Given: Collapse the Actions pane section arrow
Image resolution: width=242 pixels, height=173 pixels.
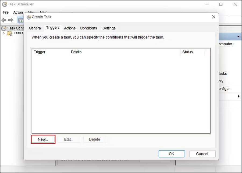Looking at the screenshot, I should coord(238,37).
